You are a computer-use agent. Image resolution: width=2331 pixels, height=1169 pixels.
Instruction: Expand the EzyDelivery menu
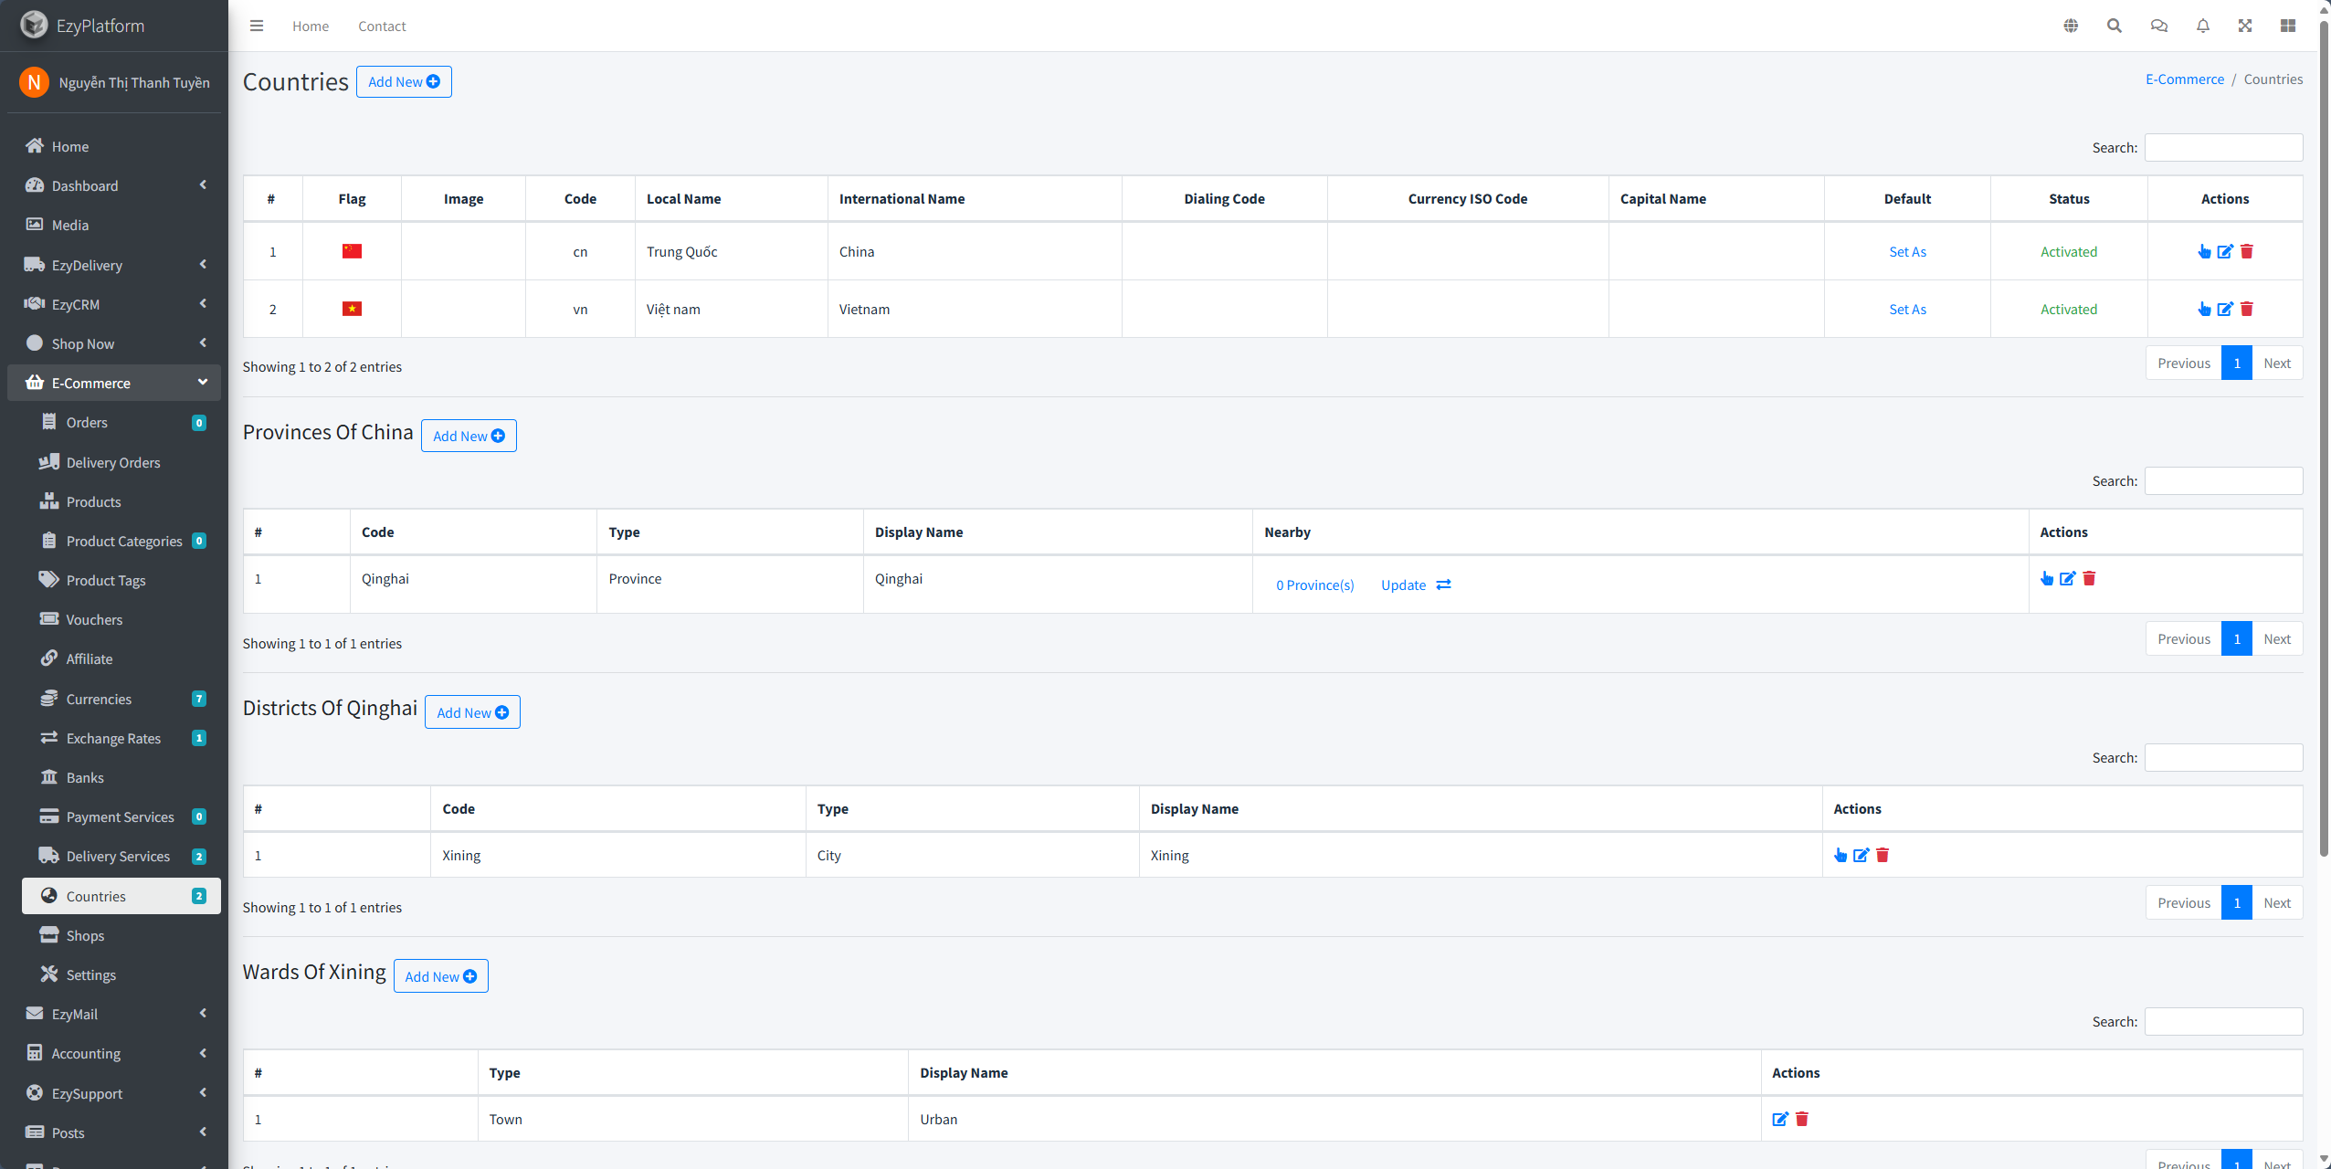114,265
